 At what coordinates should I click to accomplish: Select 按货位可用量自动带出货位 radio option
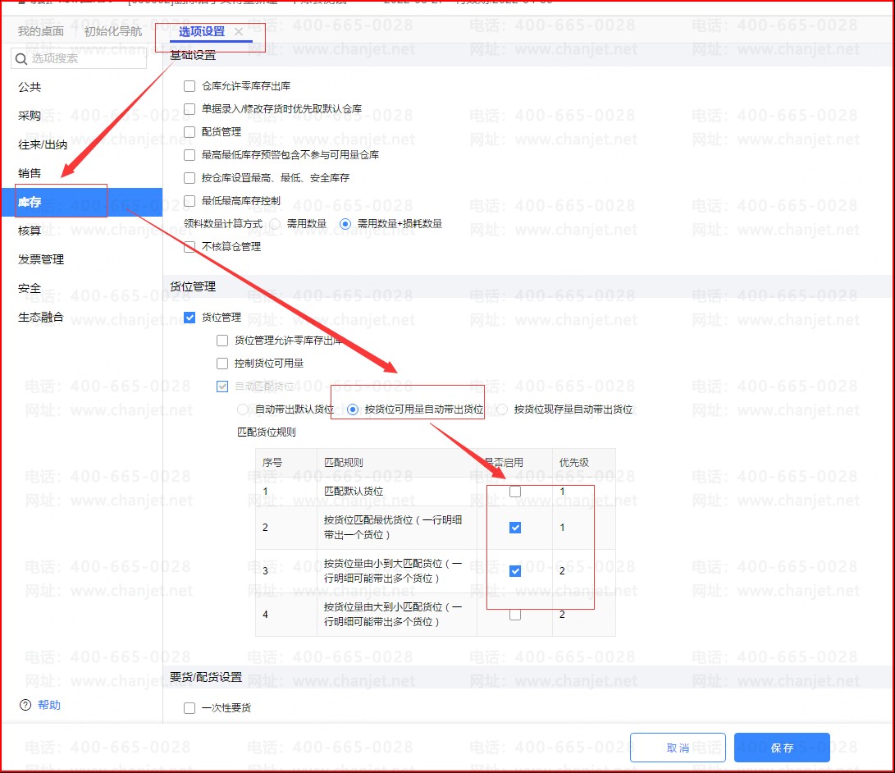click(x=353, y=409)
